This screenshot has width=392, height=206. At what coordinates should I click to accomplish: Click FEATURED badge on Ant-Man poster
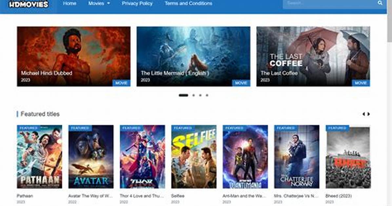(x=234, y=128)
